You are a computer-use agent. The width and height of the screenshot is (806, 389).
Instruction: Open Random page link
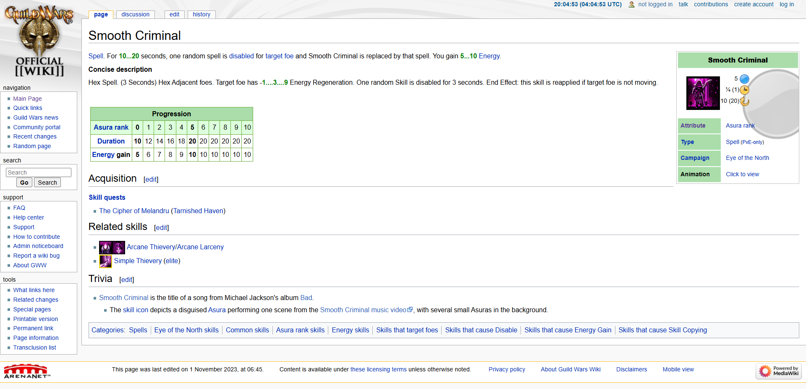pos(32,146)
